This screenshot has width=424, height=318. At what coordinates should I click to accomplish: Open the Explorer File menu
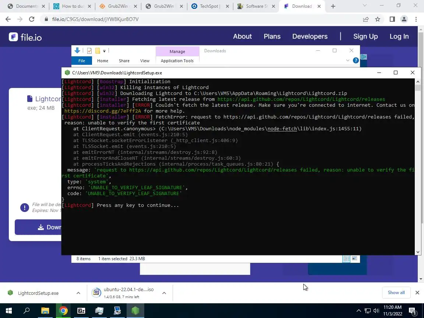pos(82,61)
